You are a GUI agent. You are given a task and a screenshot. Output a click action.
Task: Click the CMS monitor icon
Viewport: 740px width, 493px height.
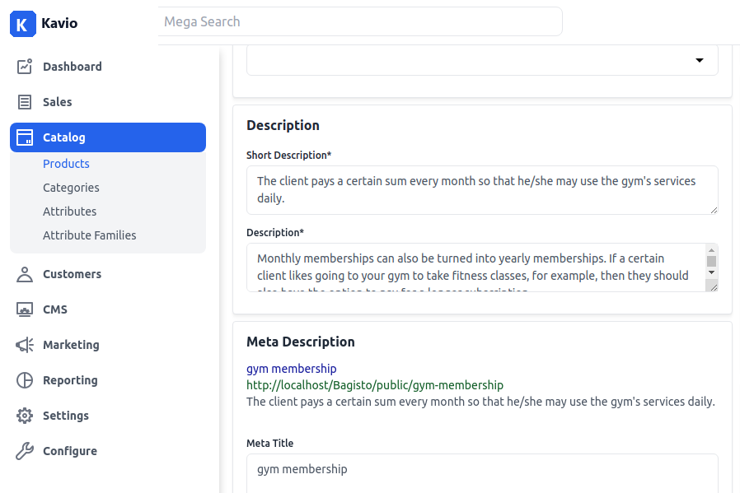pos(25,309)
